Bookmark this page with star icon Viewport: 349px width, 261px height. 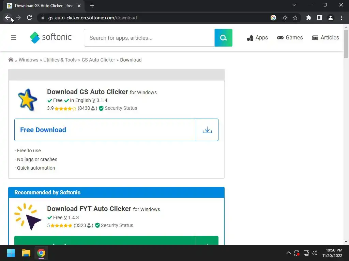[x=295, y=18]
